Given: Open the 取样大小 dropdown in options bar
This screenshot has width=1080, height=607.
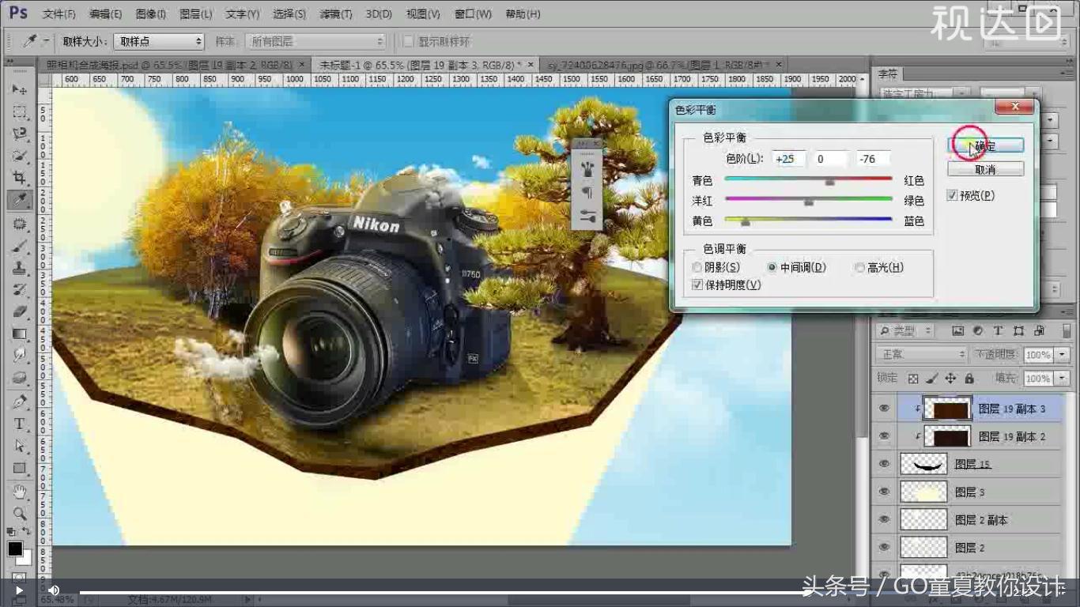Looking at the screenshot, I should 158,40.
